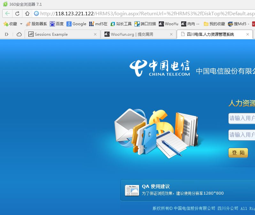255x215 pixels.
Task: Open the 百度 bookmark
Action: [57, 24]
